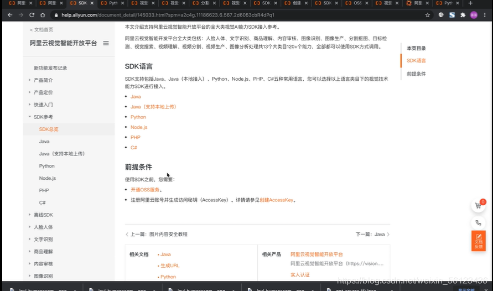Expand the 人脸人体 sidebar section

(43, 227)
